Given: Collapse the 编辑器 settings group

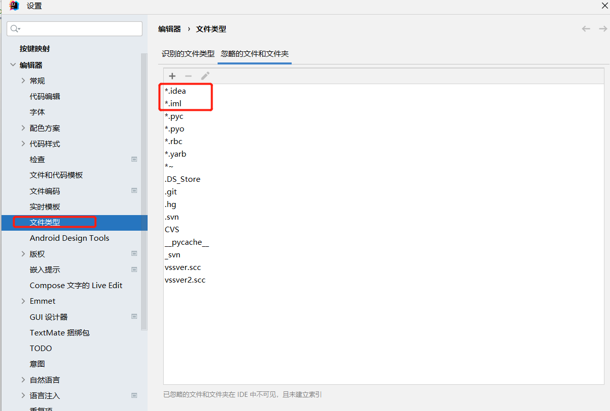Looking at the screenshot, I should 13,65.
